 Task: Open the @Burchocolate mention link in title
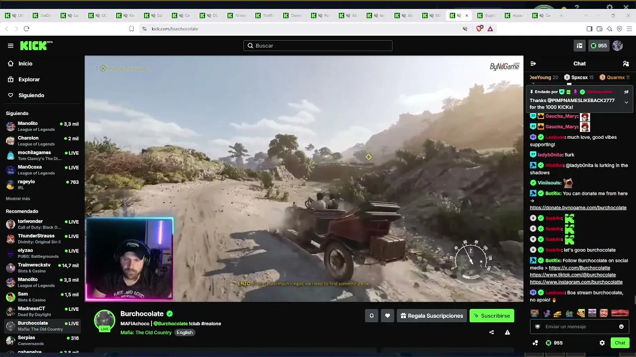click(x=170, y=324)
